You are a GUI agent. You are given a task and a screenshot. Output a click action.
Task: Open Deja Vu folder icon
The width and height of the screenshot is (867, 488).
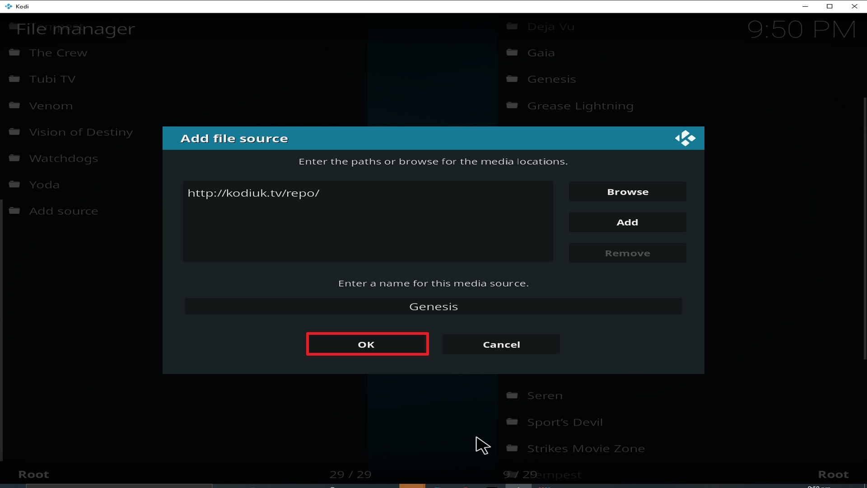512,26
